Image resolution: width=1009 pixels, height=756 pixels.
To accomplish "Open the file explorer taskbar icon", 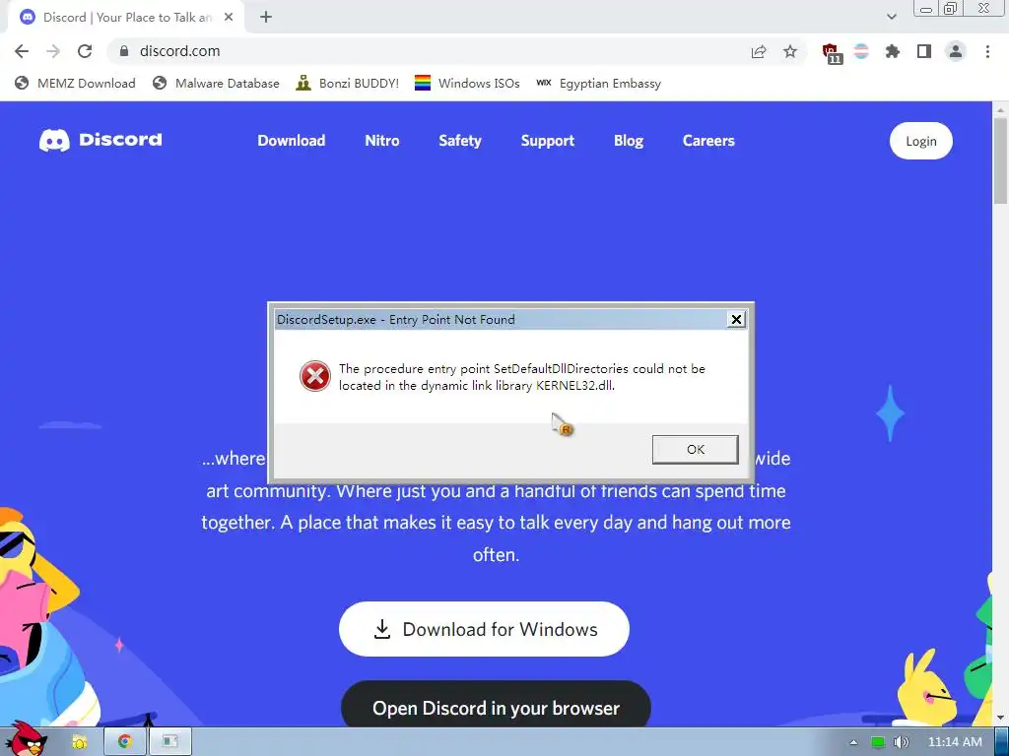I will [x=79, y=742].
